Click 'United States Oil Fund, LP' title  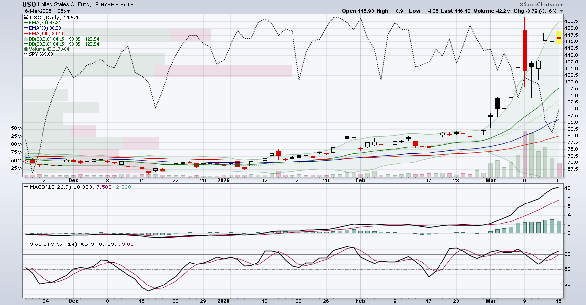pyautogui.click(x=68, y=5)
